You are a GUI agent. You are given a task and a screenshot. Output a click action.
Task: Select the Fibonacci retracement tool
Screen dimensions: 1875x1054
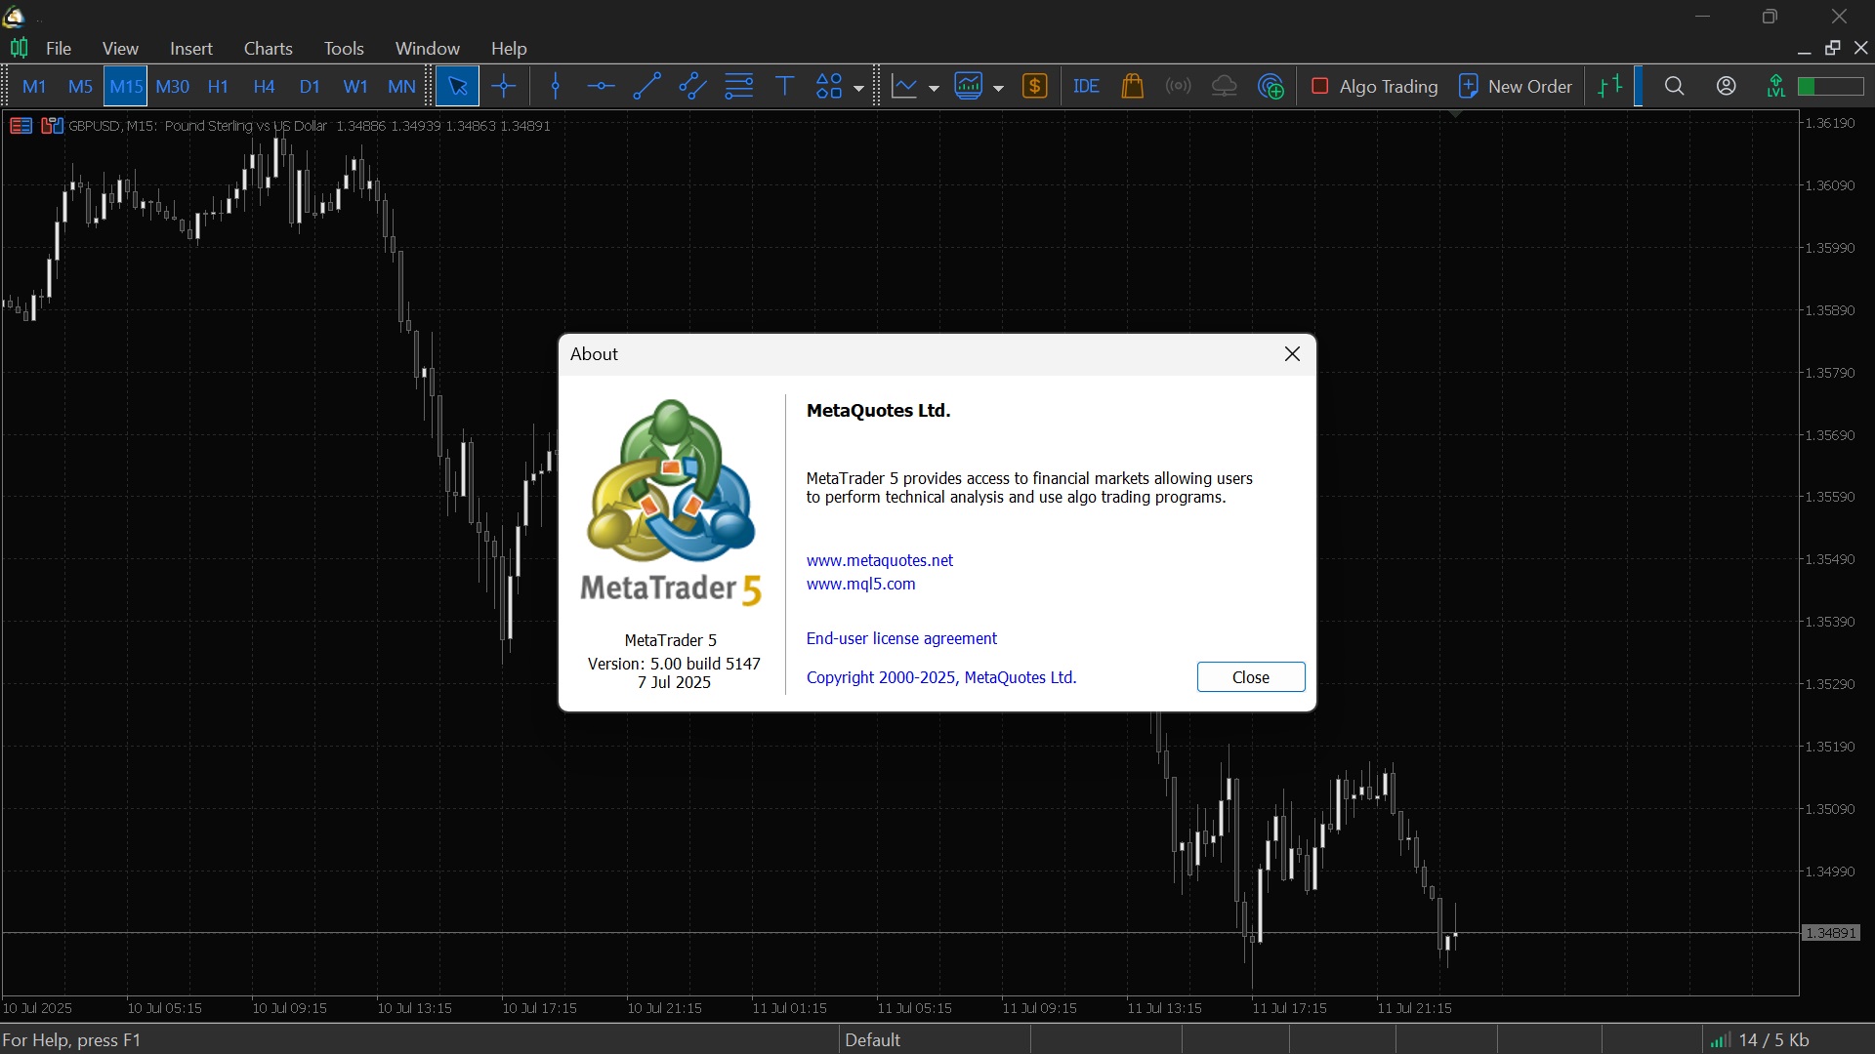click(739, 87)
